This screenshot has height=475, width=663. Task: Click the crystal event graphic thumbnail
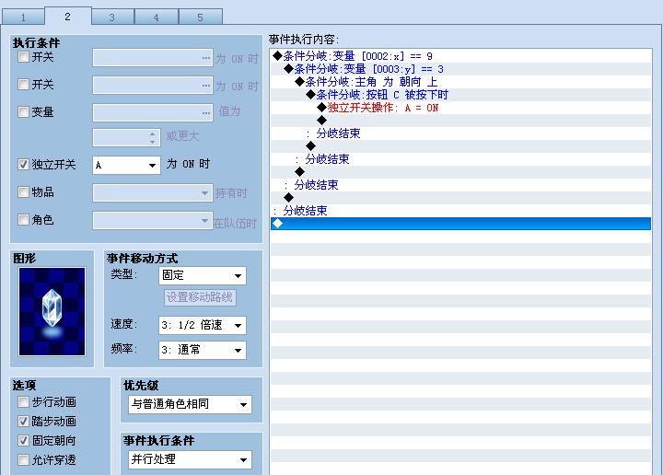pyautogui.click(x=52, y=311)
